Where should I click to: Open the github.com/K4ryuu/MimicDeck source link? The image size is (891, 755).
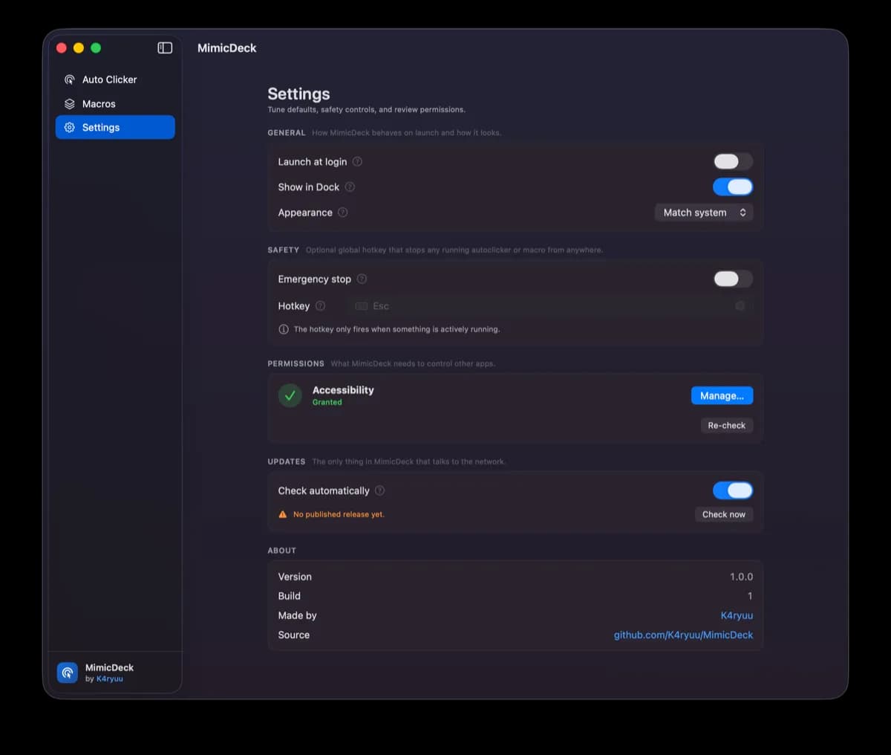click(x=683, y=635)
